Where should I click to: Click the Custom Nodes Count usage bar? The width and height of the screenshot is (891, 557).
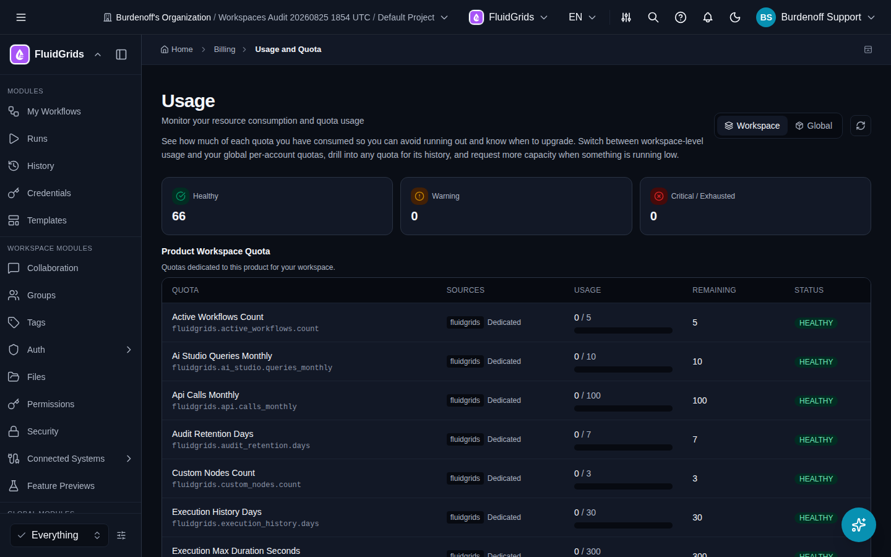point(623,486)
